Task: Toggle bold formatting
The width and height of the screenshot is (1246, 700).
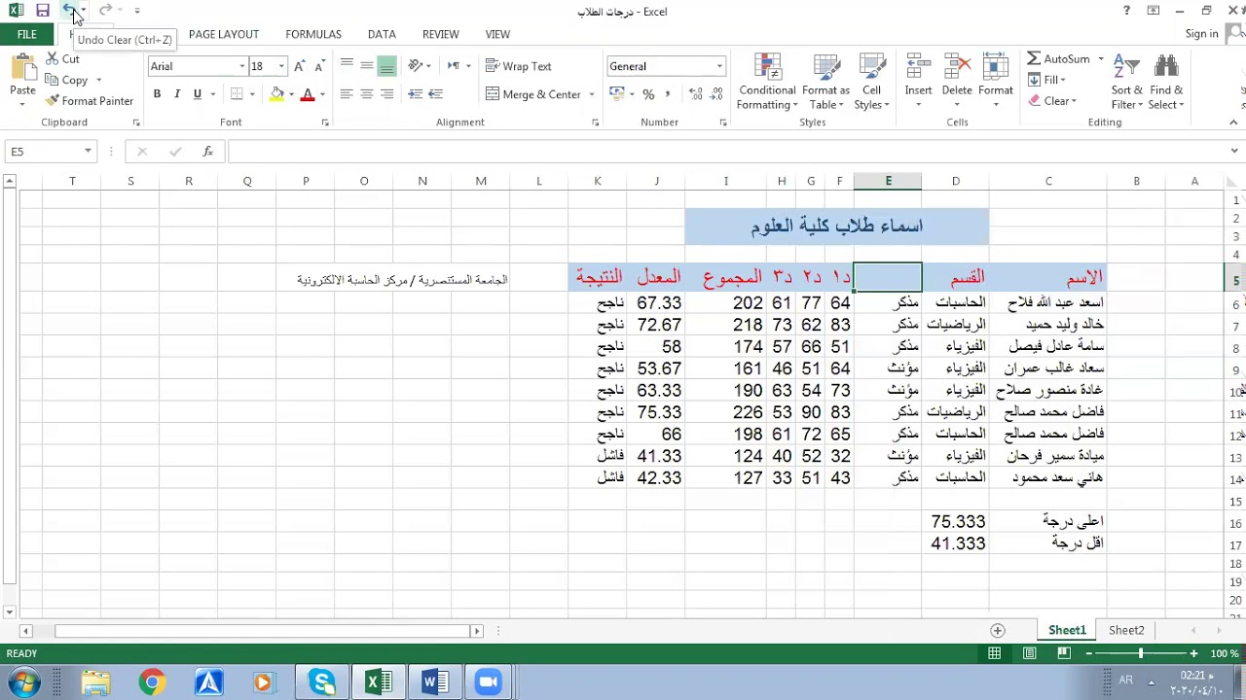Action: tap(157, 94)
